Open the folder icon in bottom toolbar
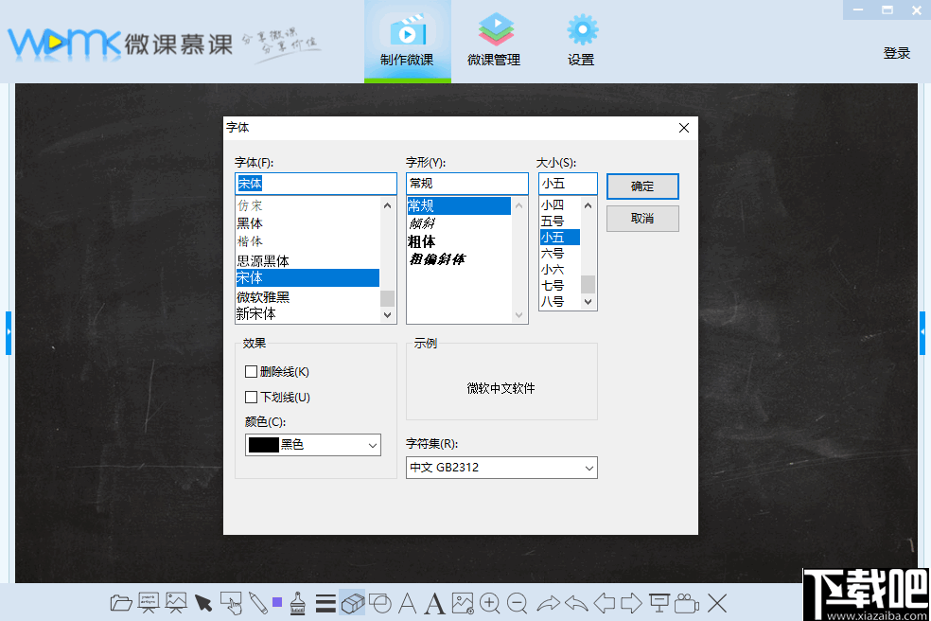This screenshot has width=931, height=621. point(121,603)
